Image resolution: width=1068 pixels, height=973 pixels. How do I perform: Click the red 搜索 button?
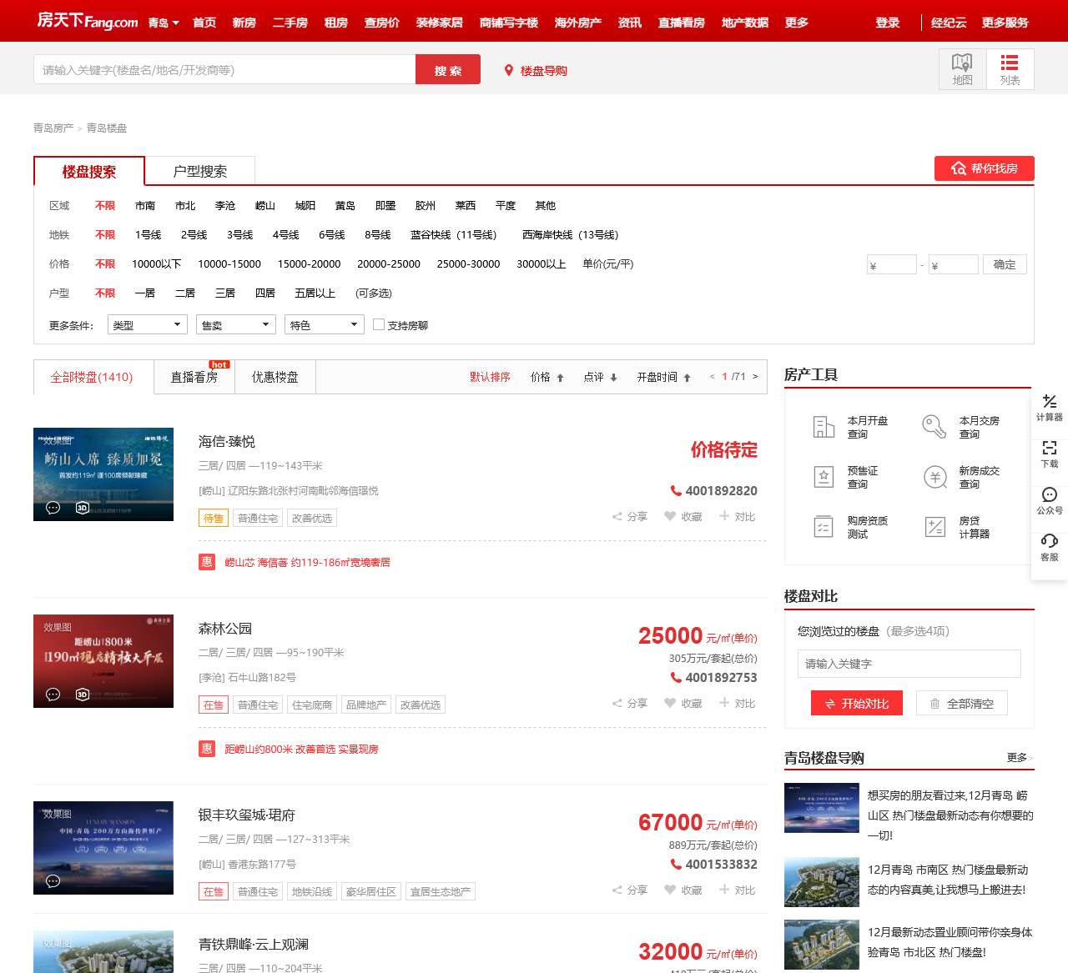click(x=447, y=70)
